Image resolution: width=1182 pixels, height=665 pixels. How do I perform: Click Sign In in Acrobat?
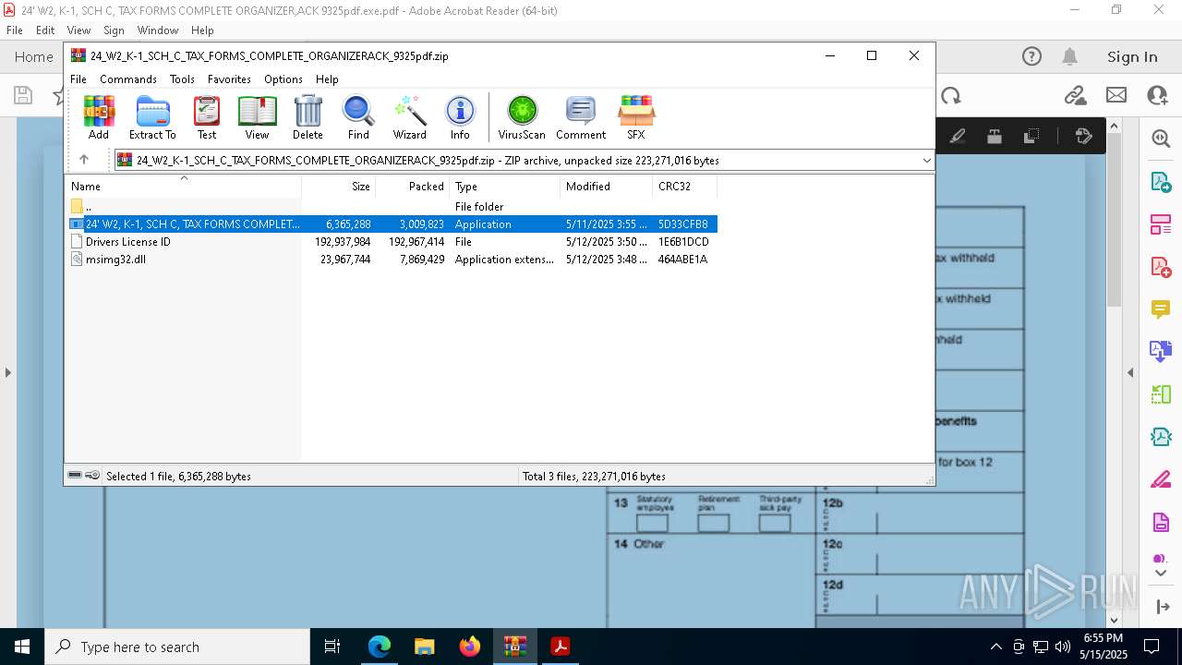(1132, 57)
